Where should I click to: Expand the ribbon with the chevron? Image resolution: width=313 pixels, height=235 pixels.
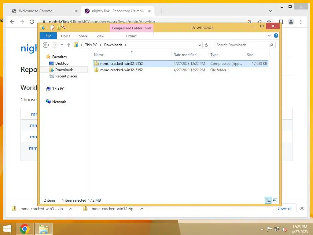(x=269, y=35)
